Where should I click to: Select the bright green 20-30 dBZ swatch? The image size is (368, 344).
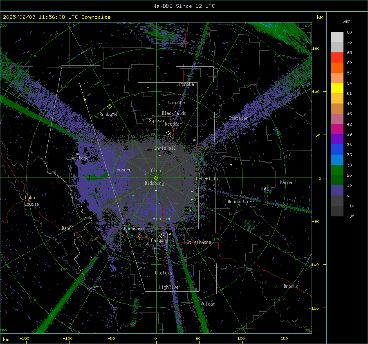337,170
